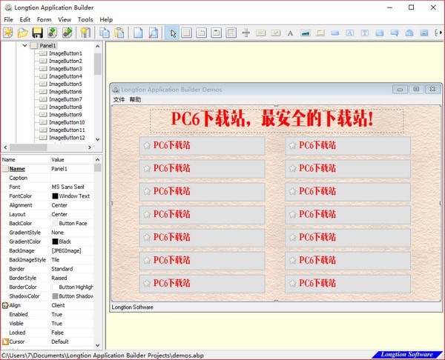Click the toolbar overflow arrow at the end
Image resolution: width=445 pixels, height=360 pixels.
tap(441, 33)
